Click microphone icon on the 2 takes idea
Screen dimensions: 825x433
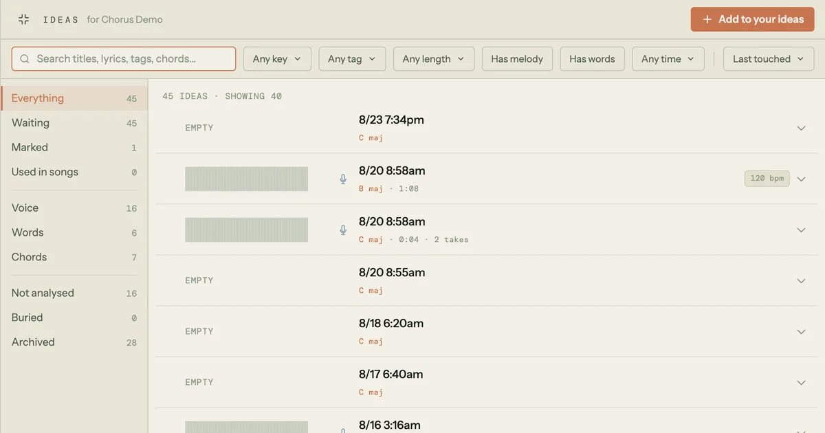pos(343,230)
